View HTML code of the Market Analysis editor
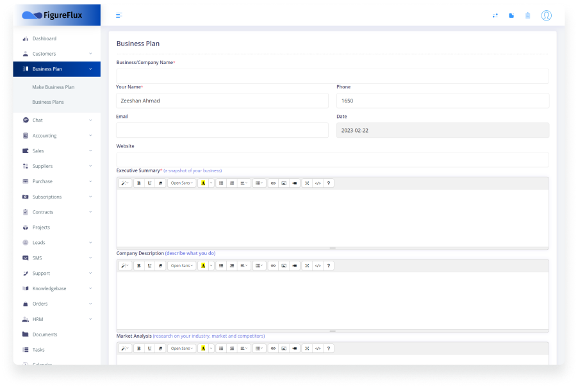 click(317, 348)
